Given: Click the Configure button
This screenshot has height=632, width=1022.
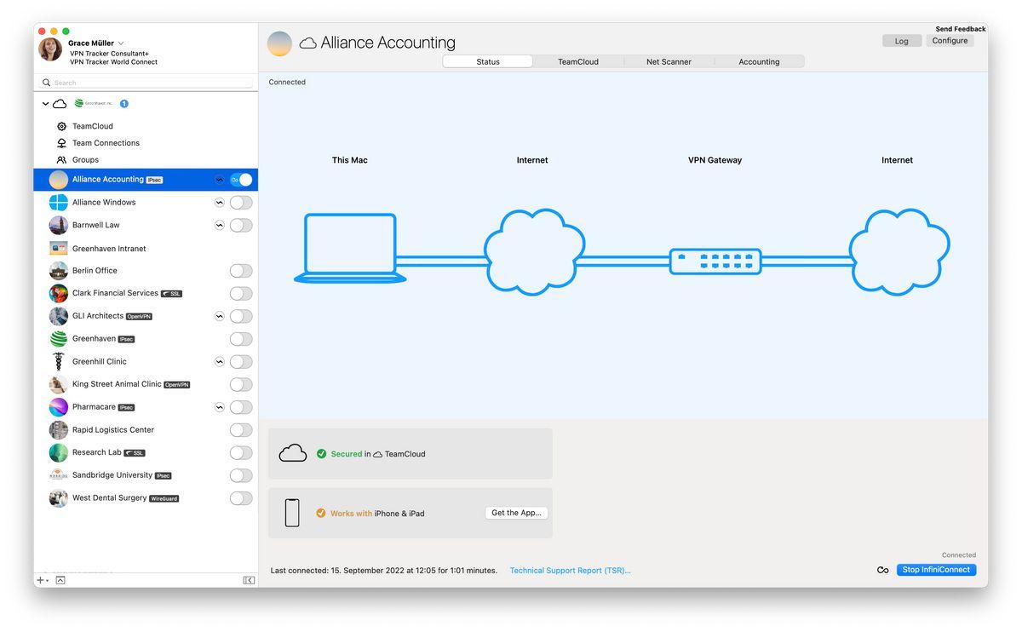Looking at the screenshot, I should click(950, 41).
